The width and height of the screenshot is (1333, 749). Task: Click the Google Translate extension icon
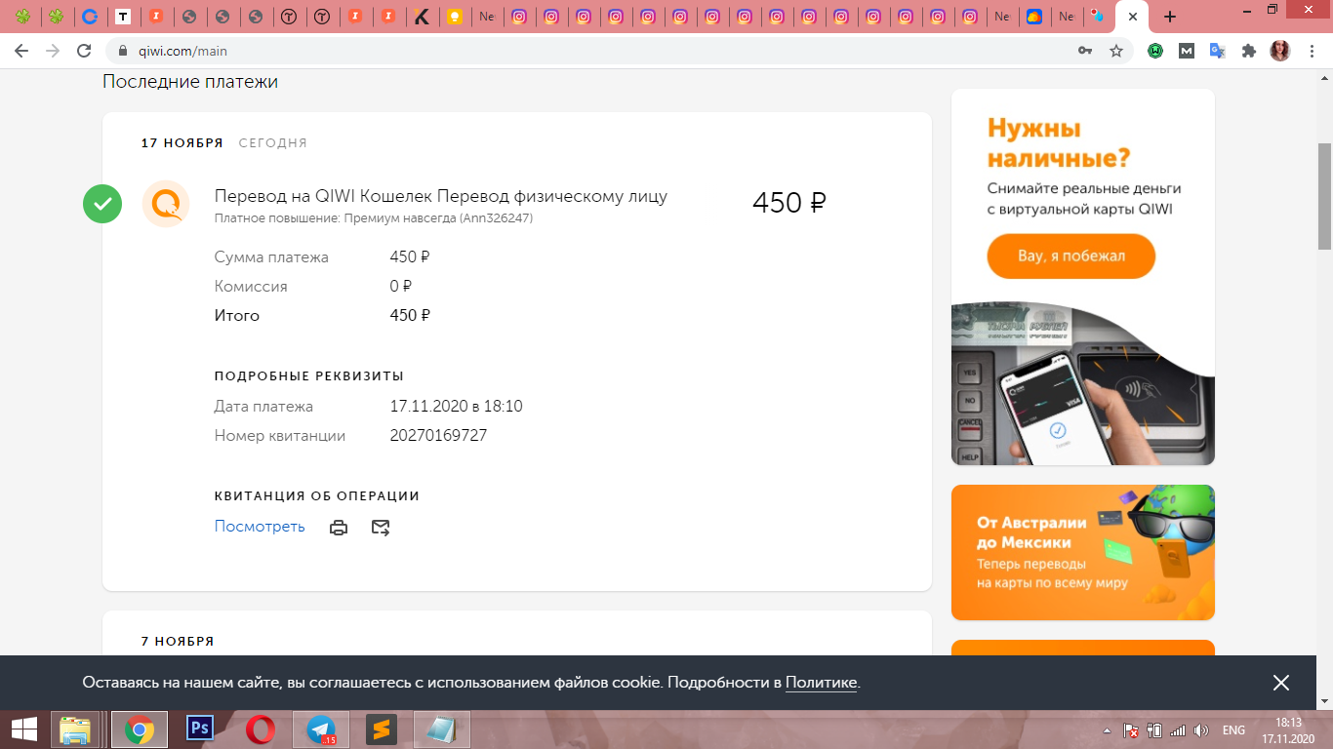pyautogui.click(x=1218, y=51)
